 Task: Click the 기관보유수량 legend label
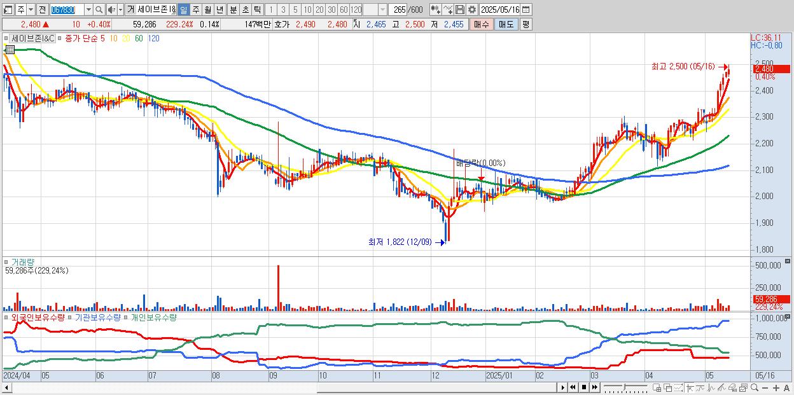[97, 317]
